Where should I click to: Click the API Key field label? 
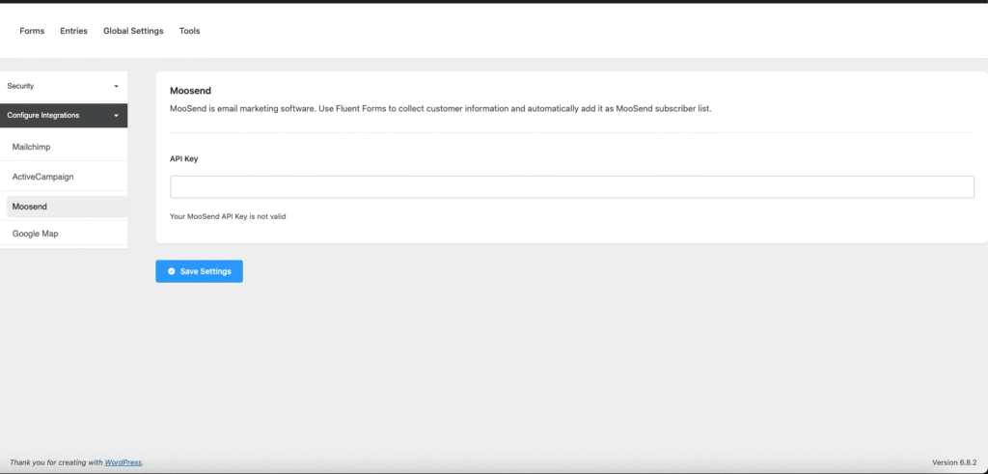[184, 158]
